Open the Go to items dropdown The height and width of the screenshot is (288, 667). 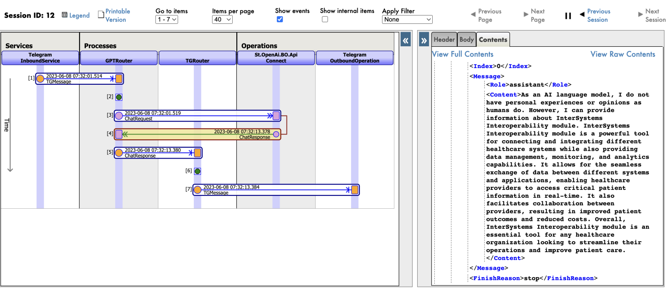tap(167, 20)
